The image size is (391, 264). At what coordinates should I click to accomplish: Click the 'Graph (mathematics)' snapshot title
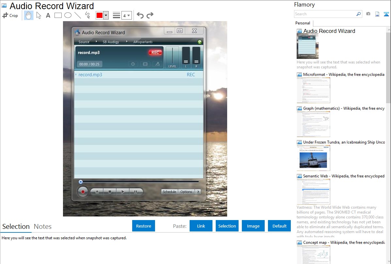tap(344, 108)
